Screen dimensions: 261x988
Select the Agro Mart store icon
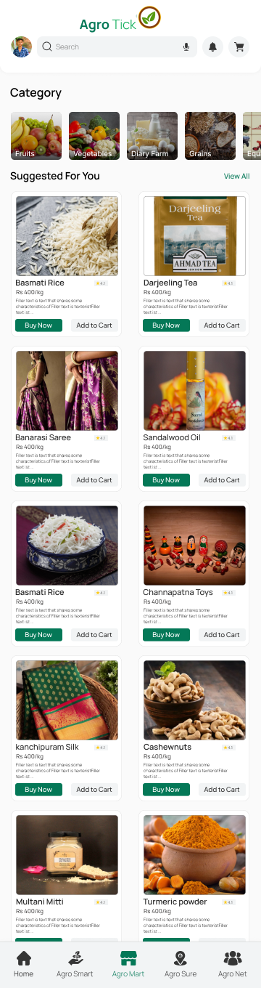[128, 958]
